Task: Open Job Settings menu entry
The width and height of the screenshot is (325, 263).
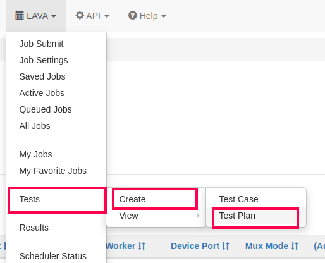Action: (56, 60)
